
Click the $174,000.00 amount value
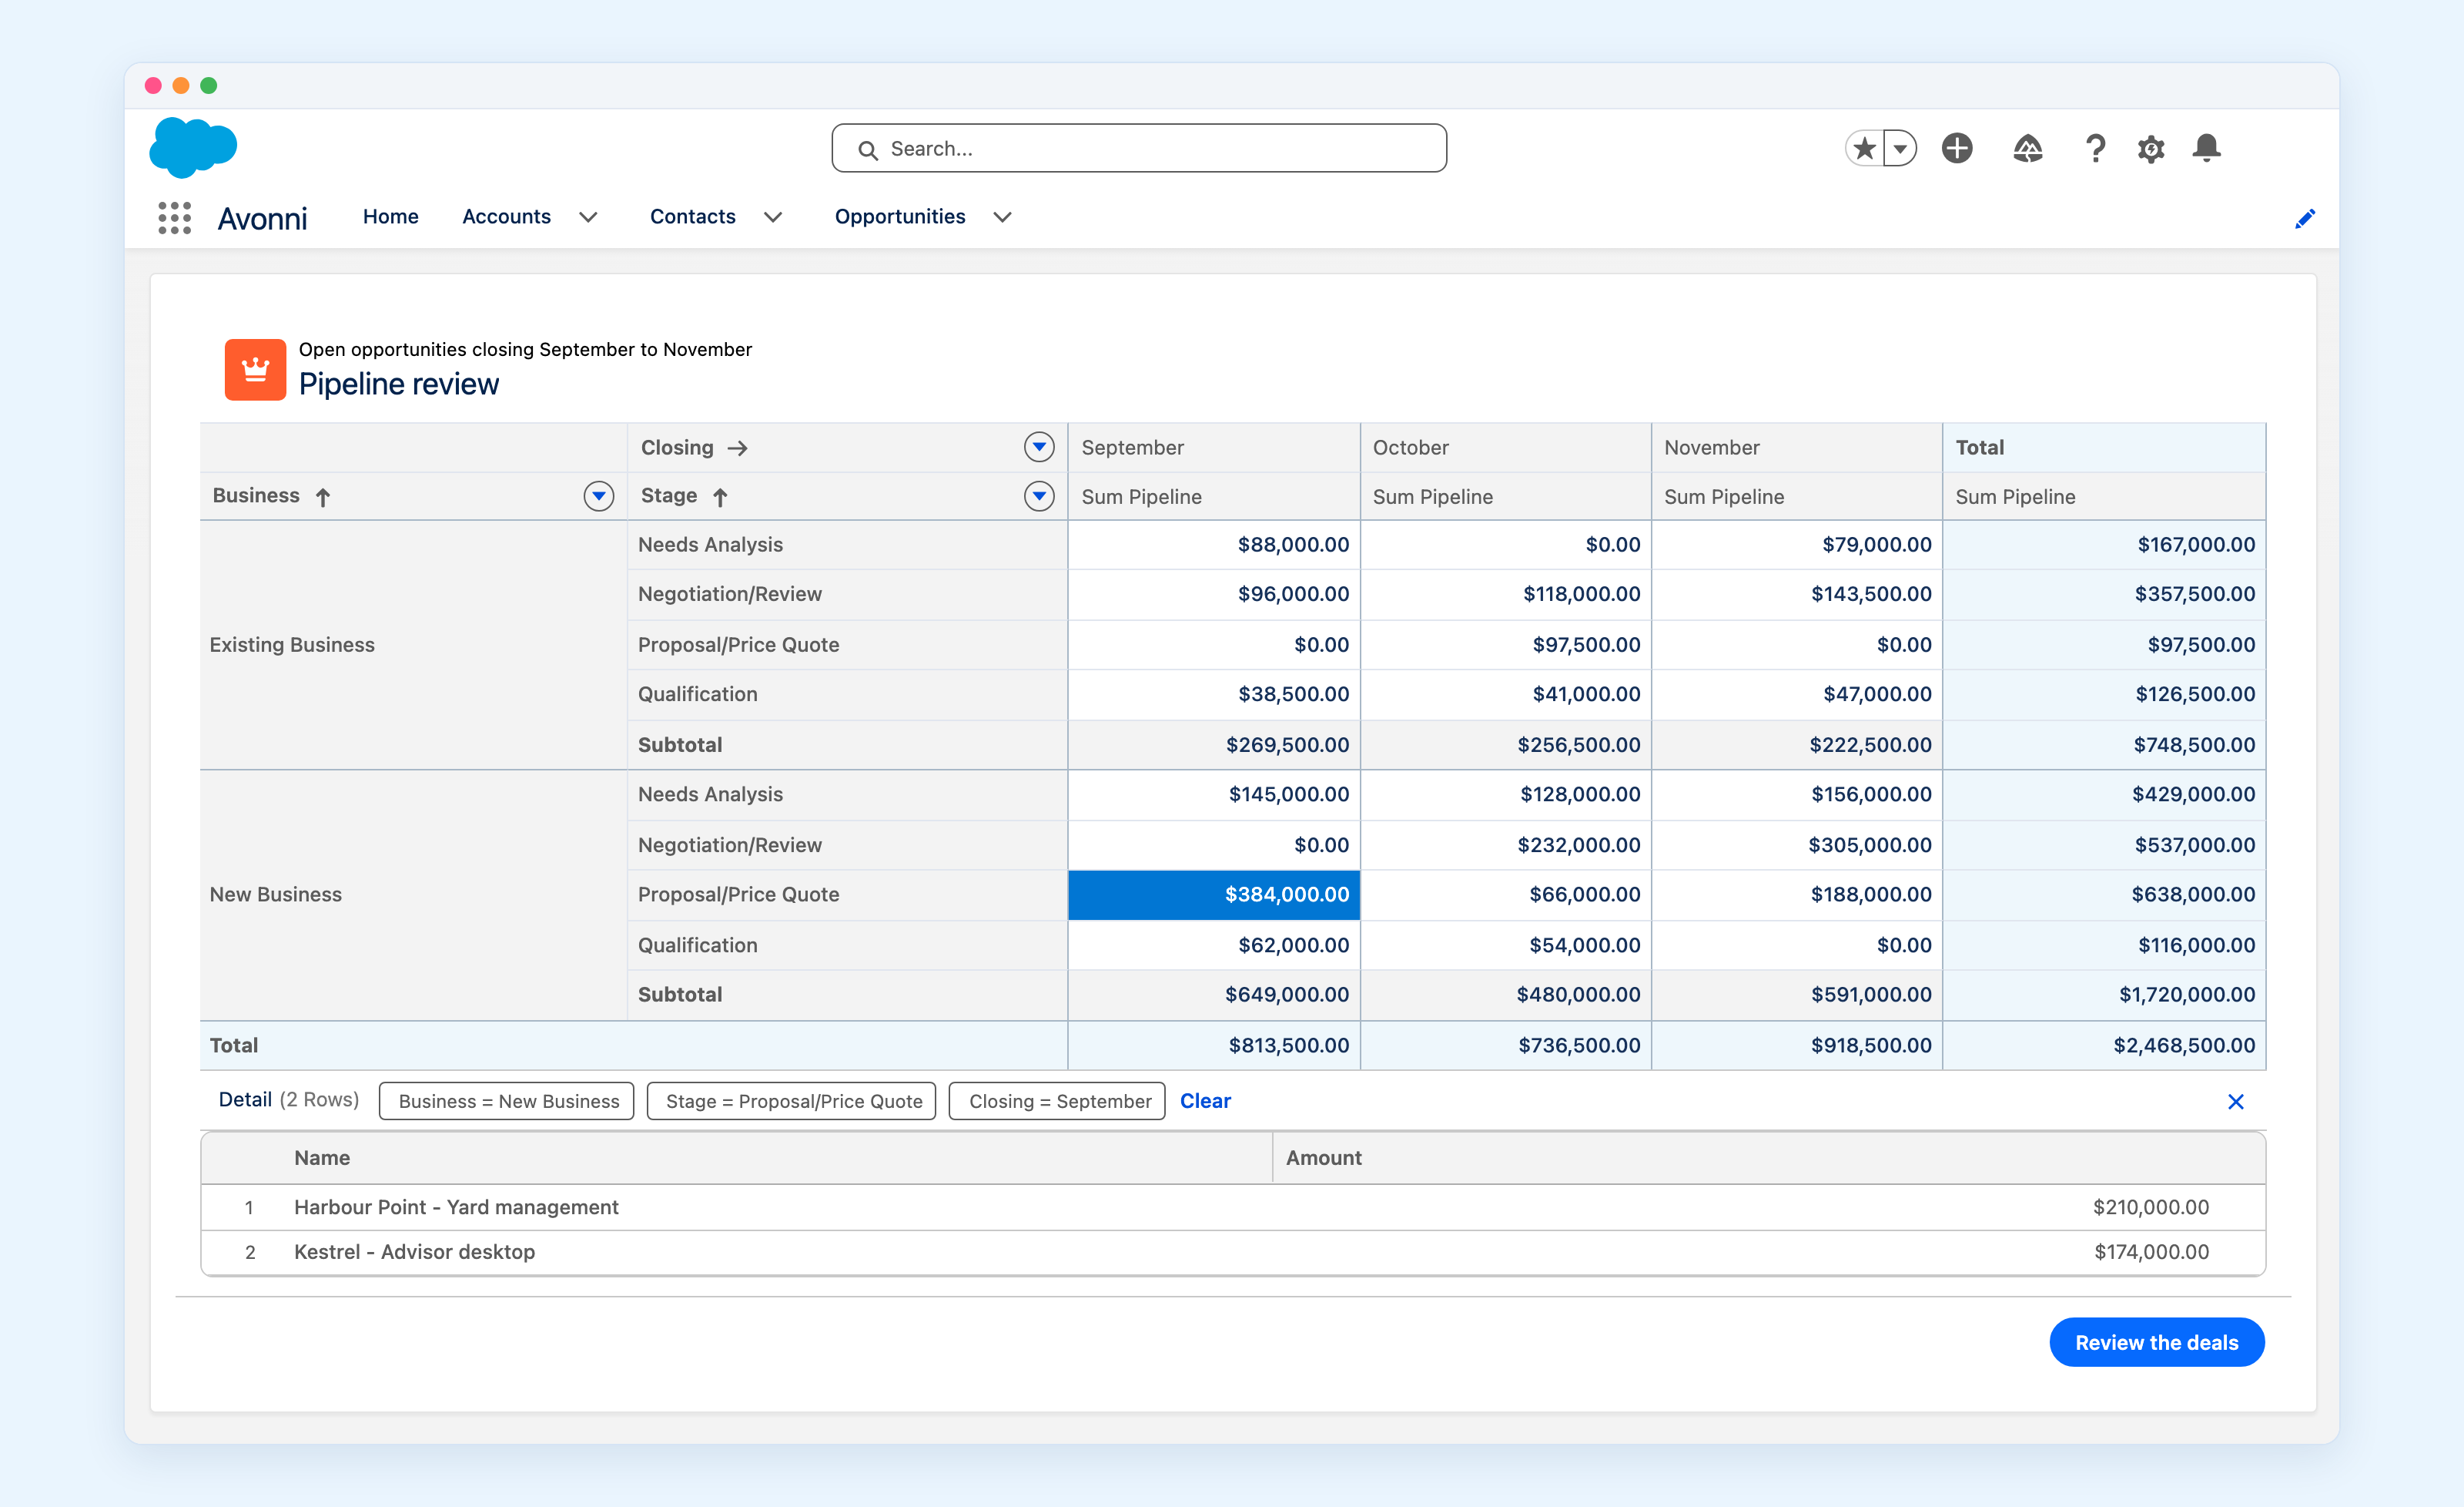click(2152, 1253)
